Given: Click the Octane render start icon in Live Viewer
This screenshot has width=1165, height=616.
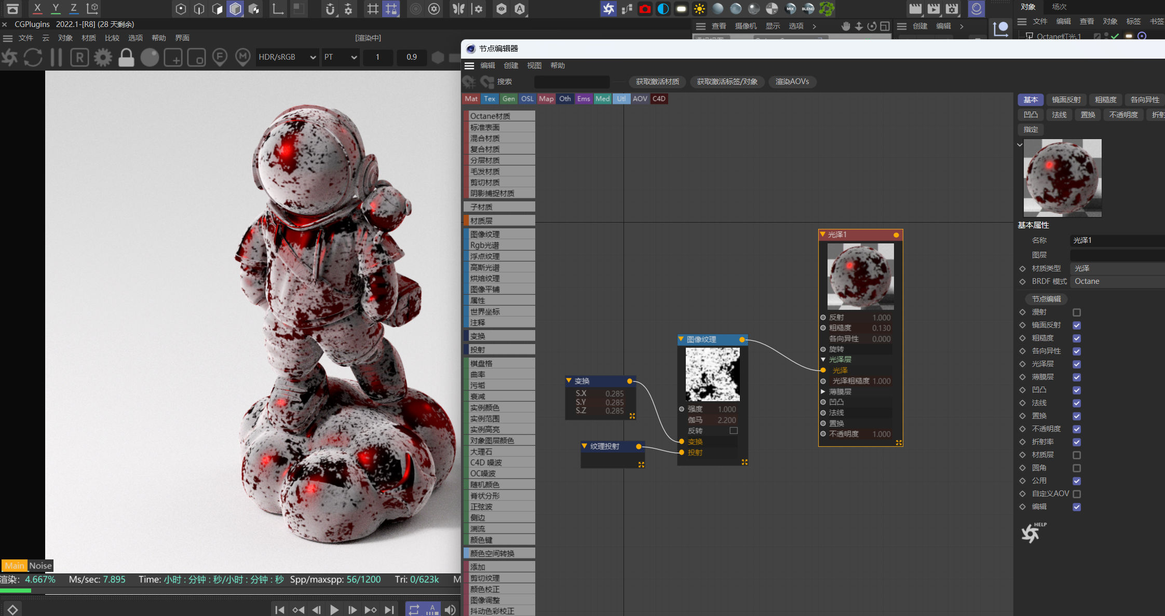Looking at the screenshot, I should [9, 57].
